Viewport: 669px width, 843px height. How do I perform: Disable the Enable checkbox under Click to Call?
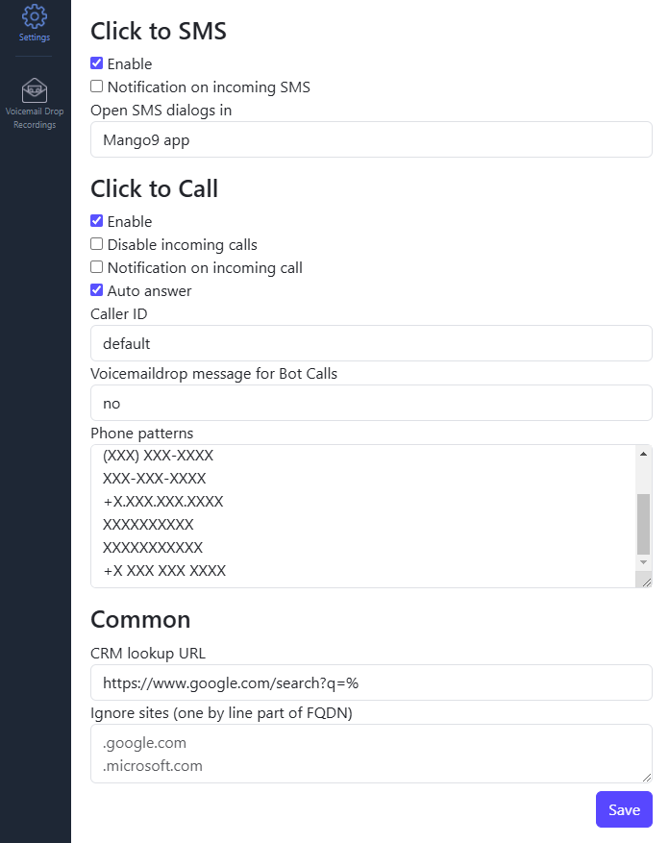tap(96, 220)
